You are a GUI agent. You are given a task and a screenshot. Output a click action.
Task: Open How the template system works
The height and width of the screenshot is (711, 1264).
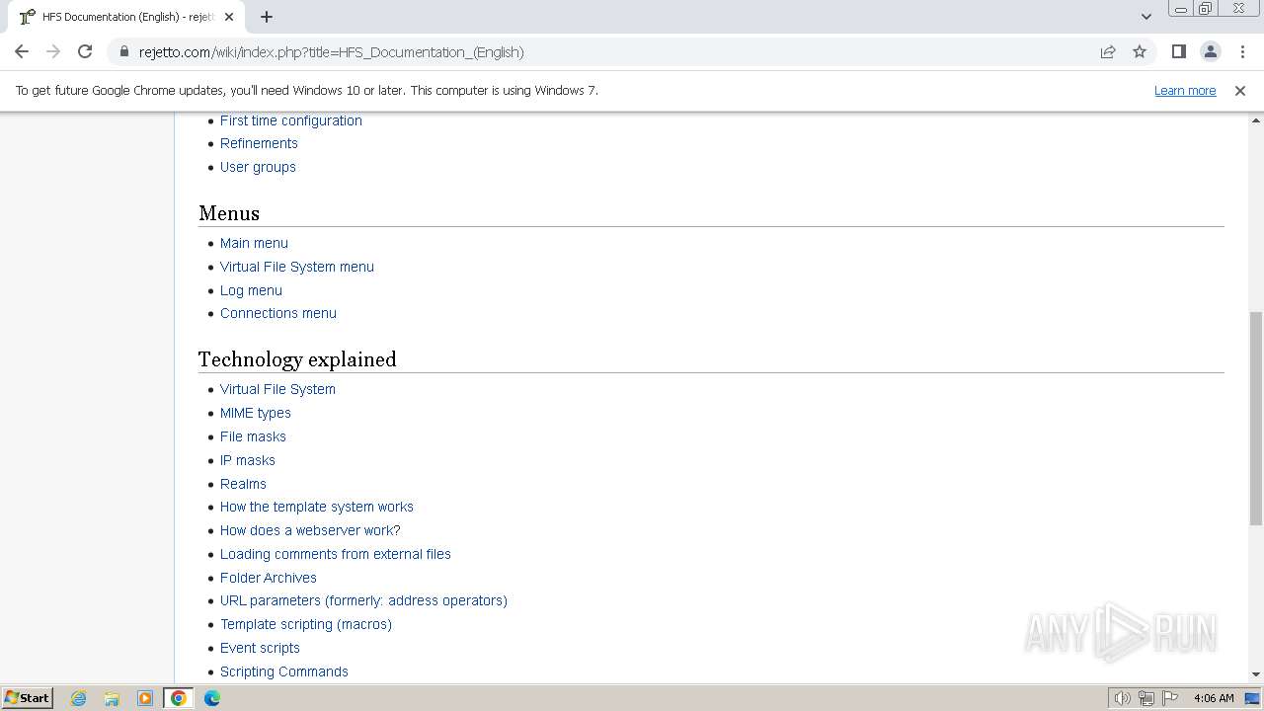click(x=317, y=507)
